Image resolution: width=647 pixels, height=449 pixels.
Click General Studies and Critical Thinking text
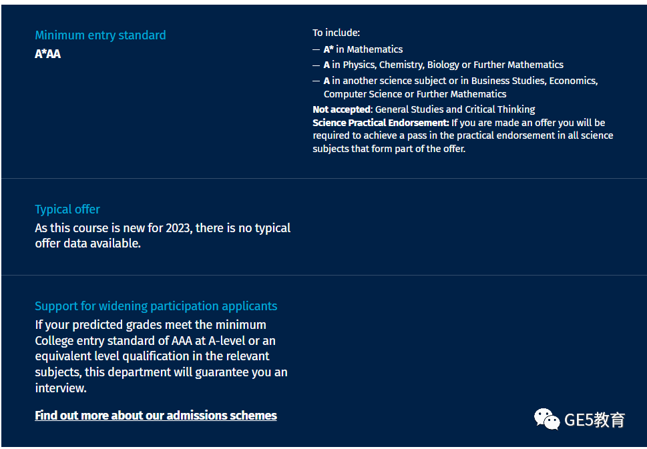(x=455, y=109)
